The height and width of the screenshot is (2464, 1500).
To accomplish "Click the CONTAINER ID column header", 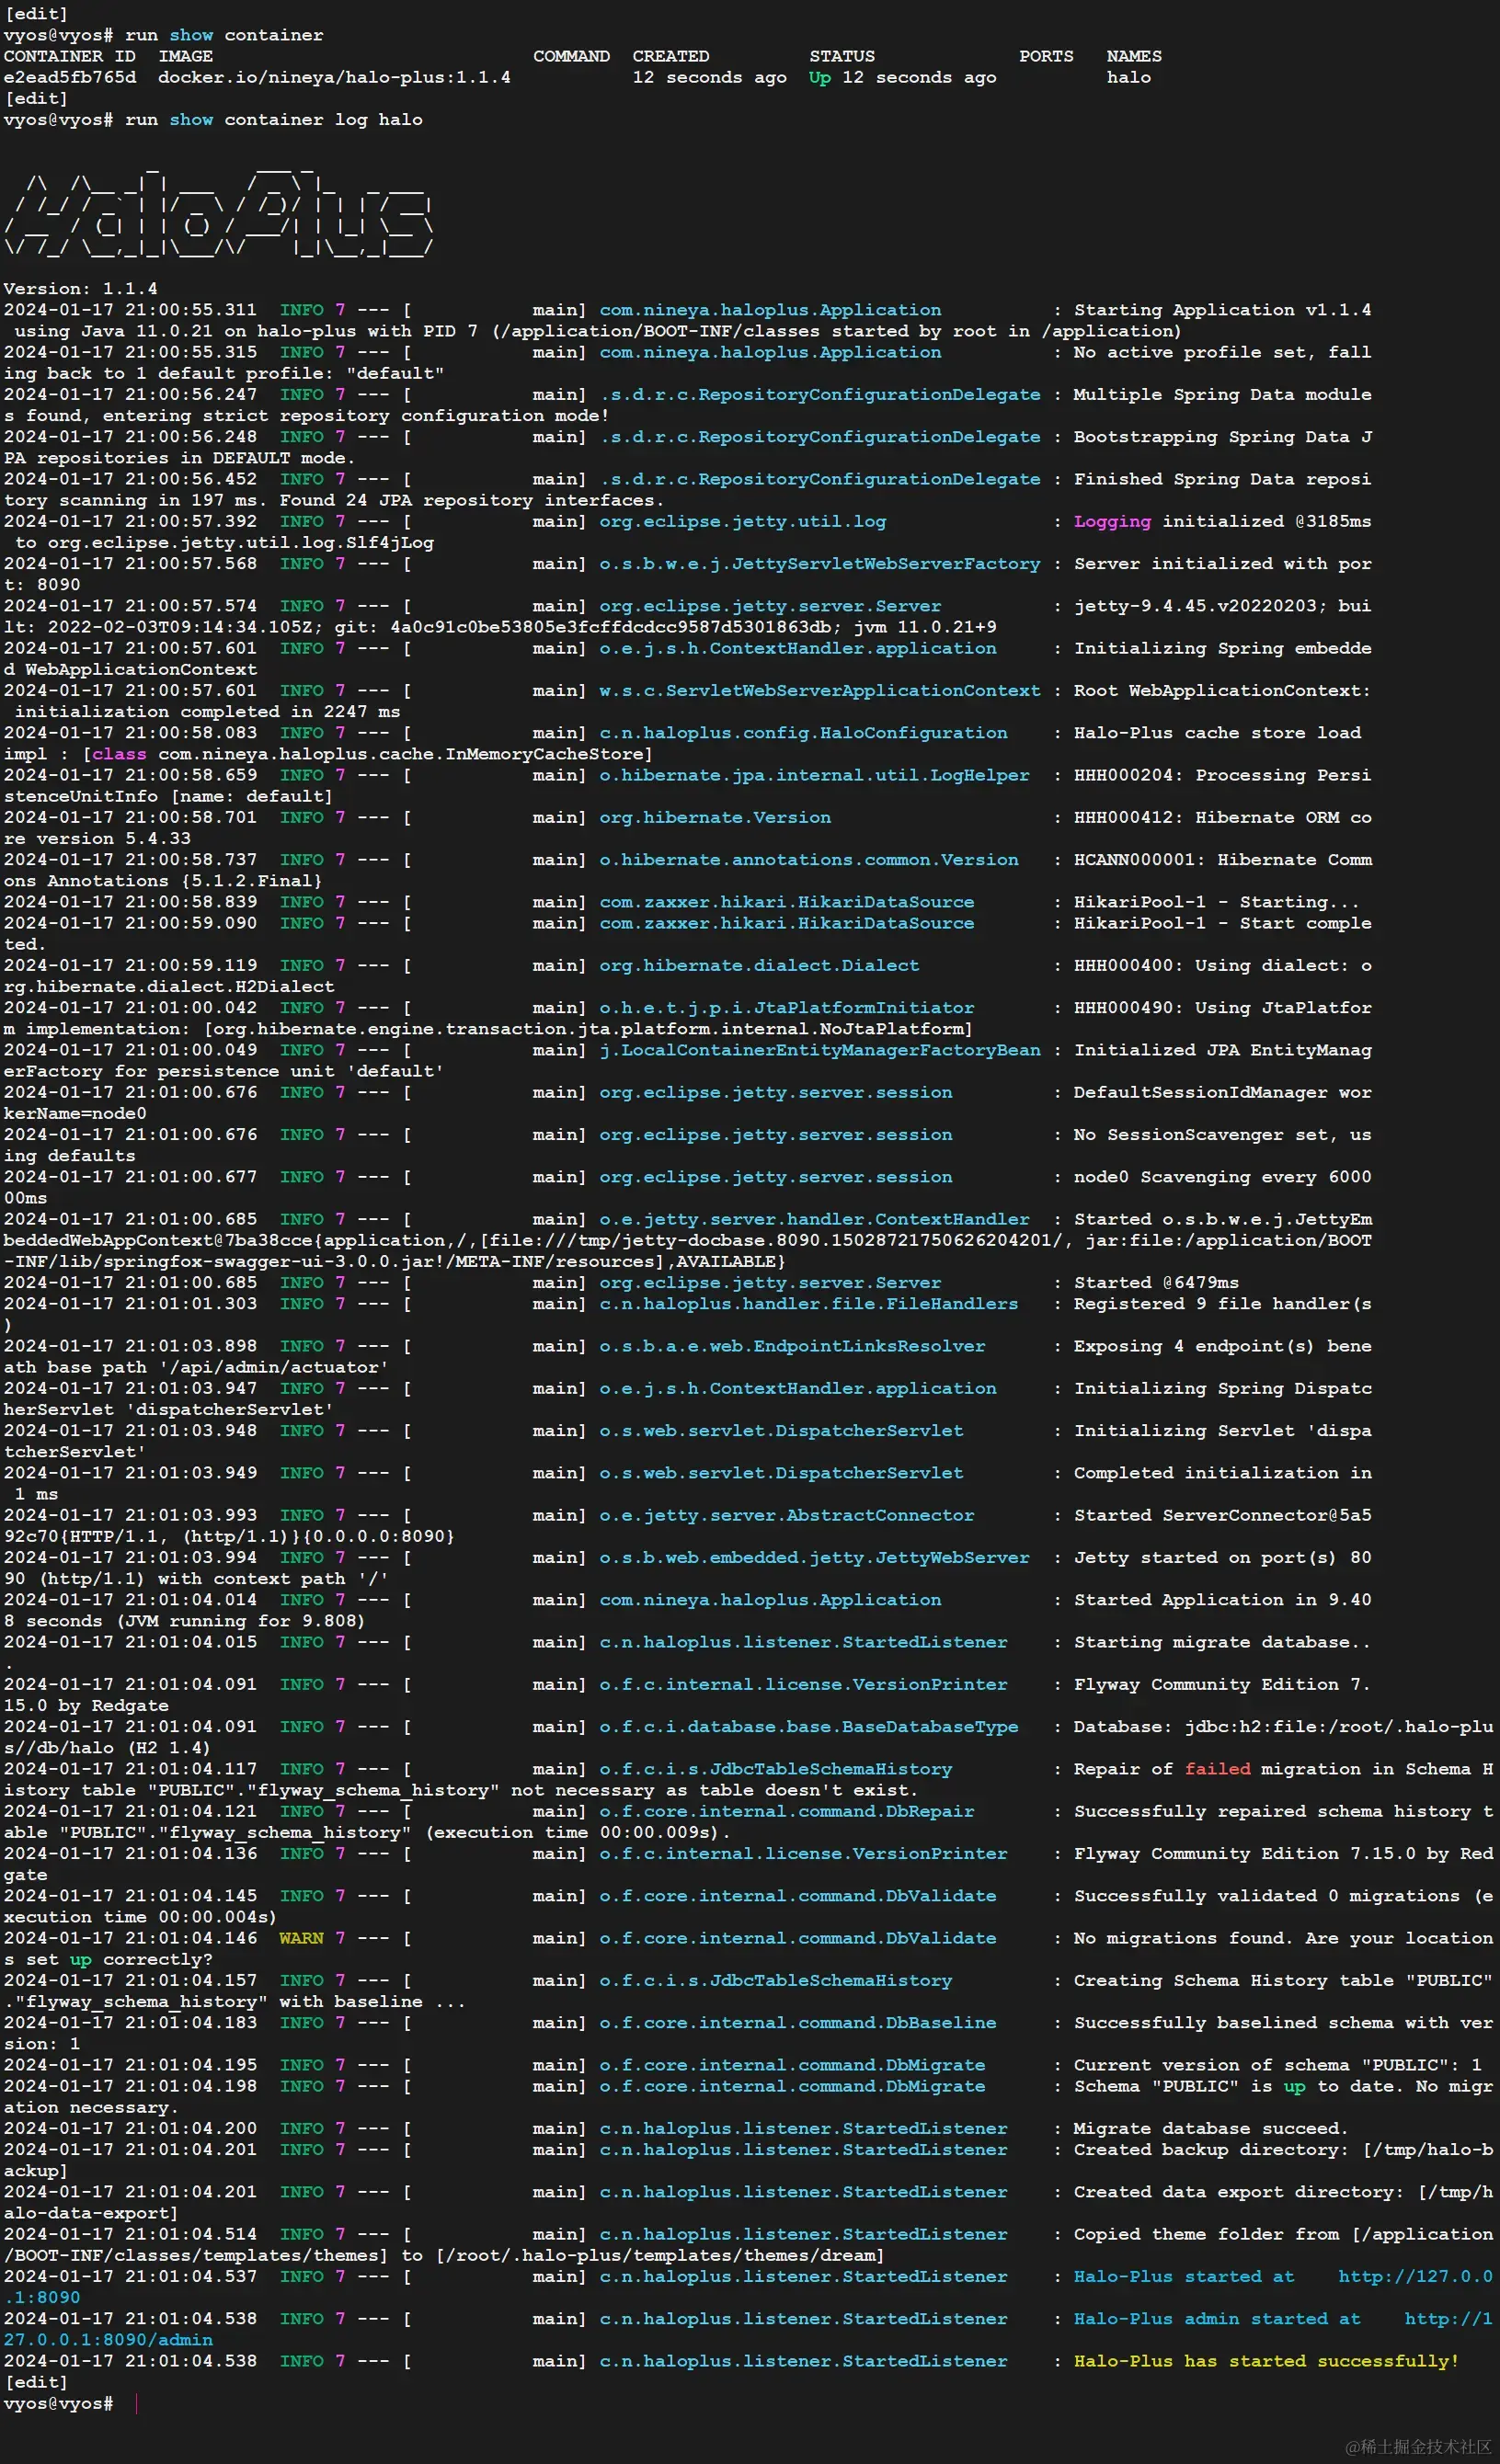I will [x=70, y=56].
